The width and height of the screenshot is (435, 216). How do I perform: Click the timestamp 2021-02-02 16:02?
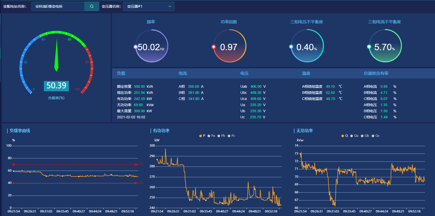131,117
